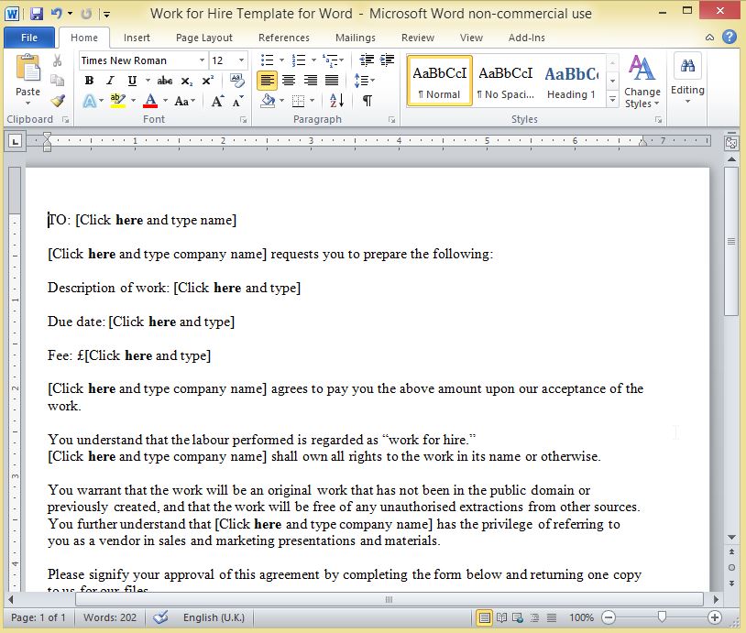Viewport: 746px width, 633px height.
Task: Select the Format Painter brush
Action: tap(58, 101)
